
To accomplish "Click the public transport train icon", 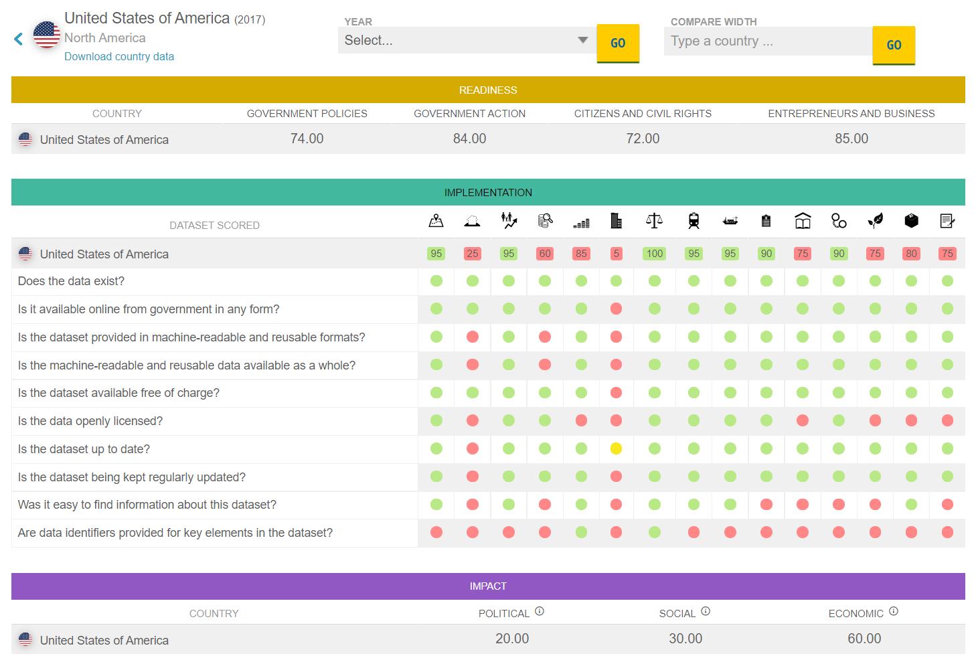I will (694, 220).
